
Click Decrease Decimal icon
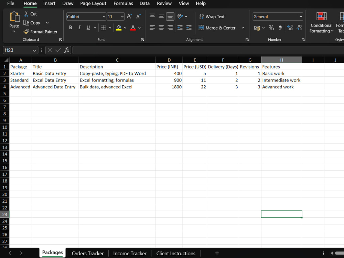299,28
